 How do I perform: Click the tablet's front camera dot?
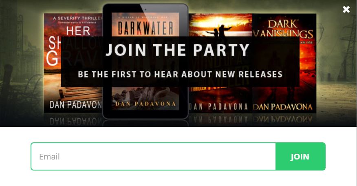145,9
